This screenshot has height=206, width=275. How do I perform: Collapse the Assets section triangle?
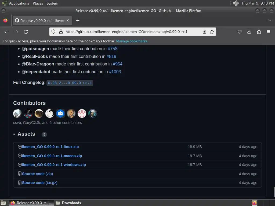(14, 134)
